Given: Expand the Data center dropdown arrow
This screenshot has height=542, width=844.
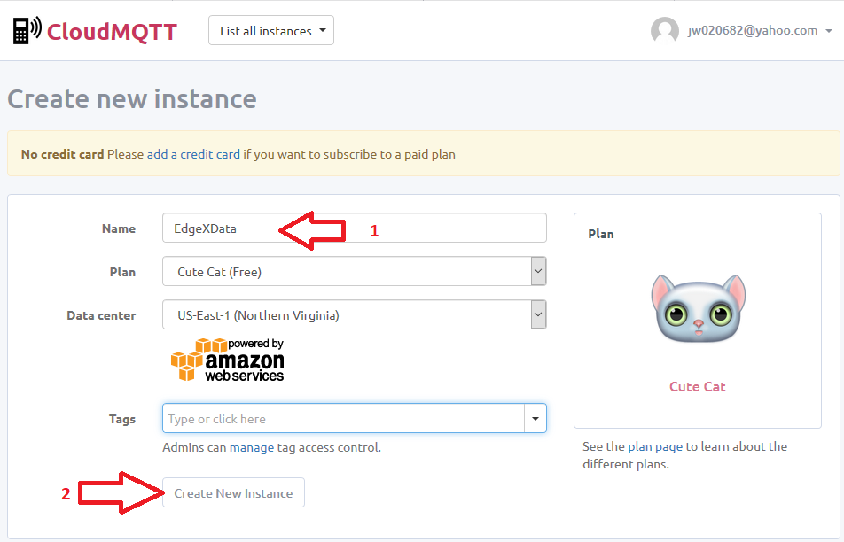Looking at the screenshot, I should click(x=538, y=314).
